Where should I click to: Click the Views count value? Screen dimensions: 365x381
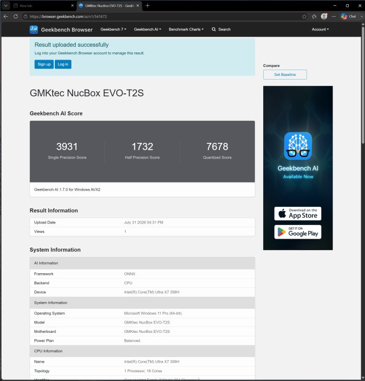tap(125, 231)
